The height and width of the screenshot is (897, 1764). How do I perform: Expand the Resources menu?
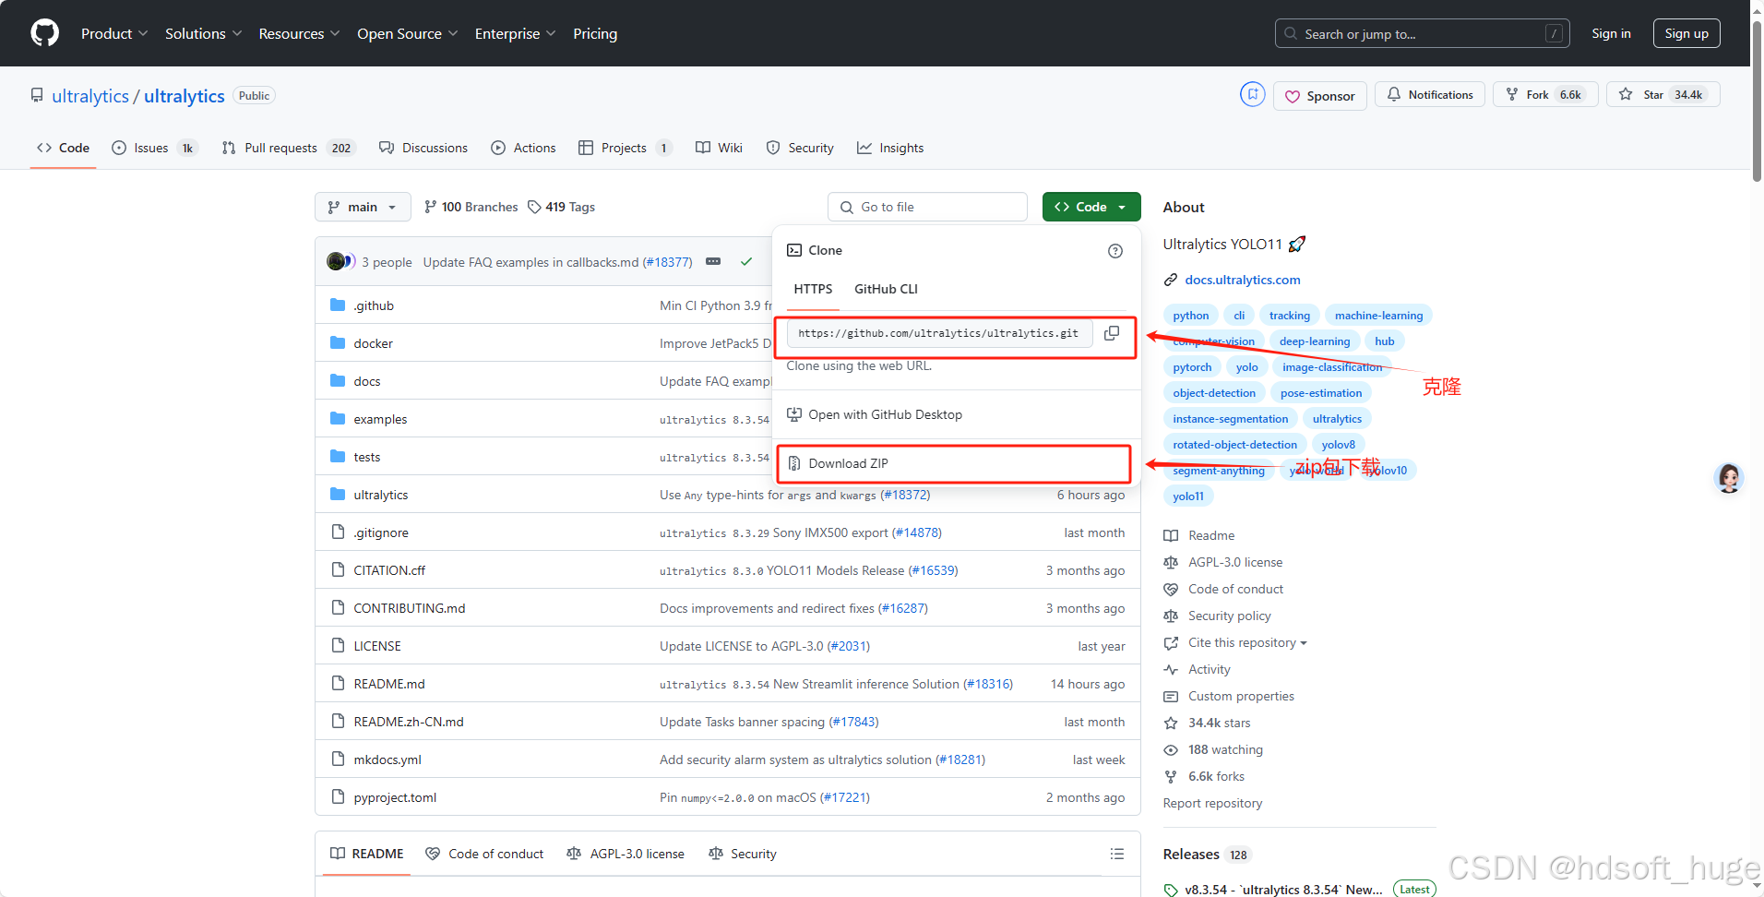300,33
